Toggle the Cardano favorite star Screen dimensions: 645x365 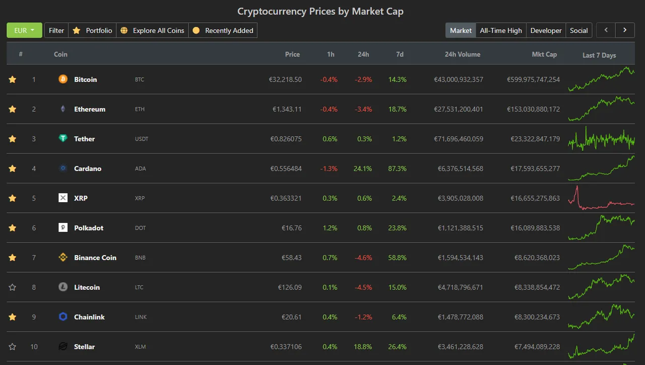point(13,168)
